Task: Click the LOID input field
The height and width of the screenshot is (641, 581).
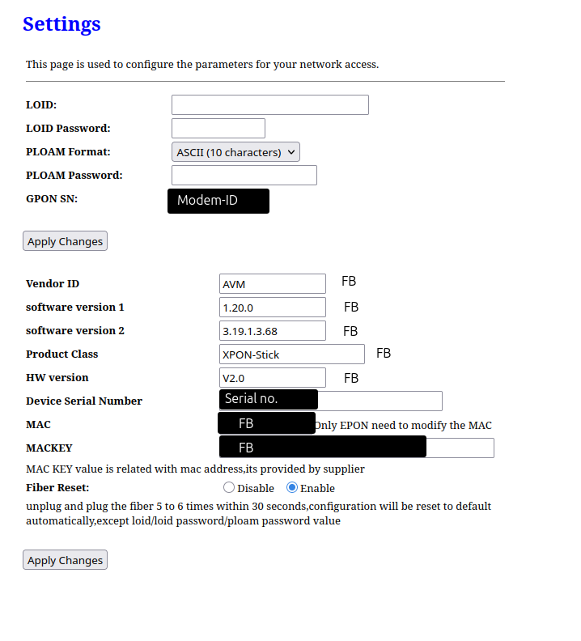Action: [x=269, y=104]
